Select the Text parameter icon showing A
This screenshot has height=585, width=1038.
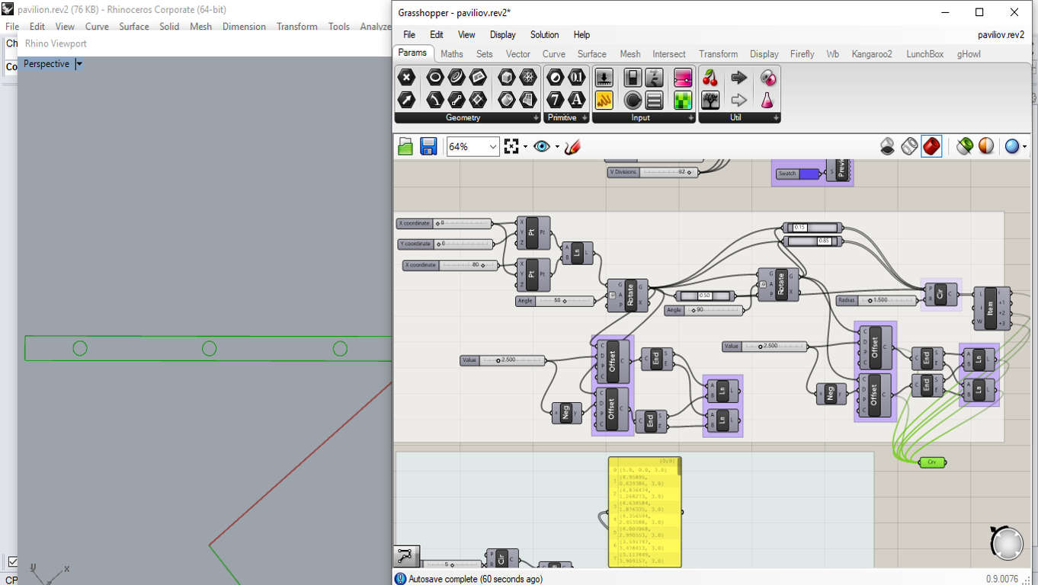tap(577, 99)
